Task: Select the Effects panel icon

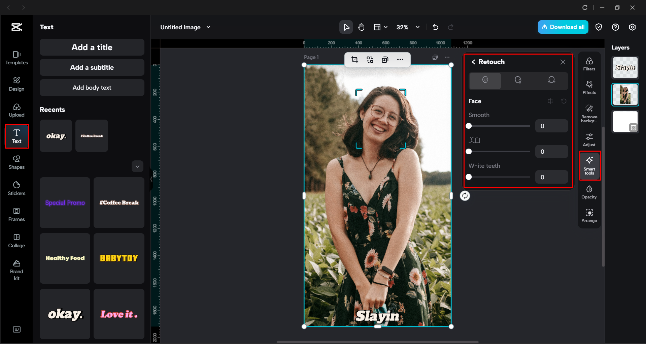Action: click(589, 88)
